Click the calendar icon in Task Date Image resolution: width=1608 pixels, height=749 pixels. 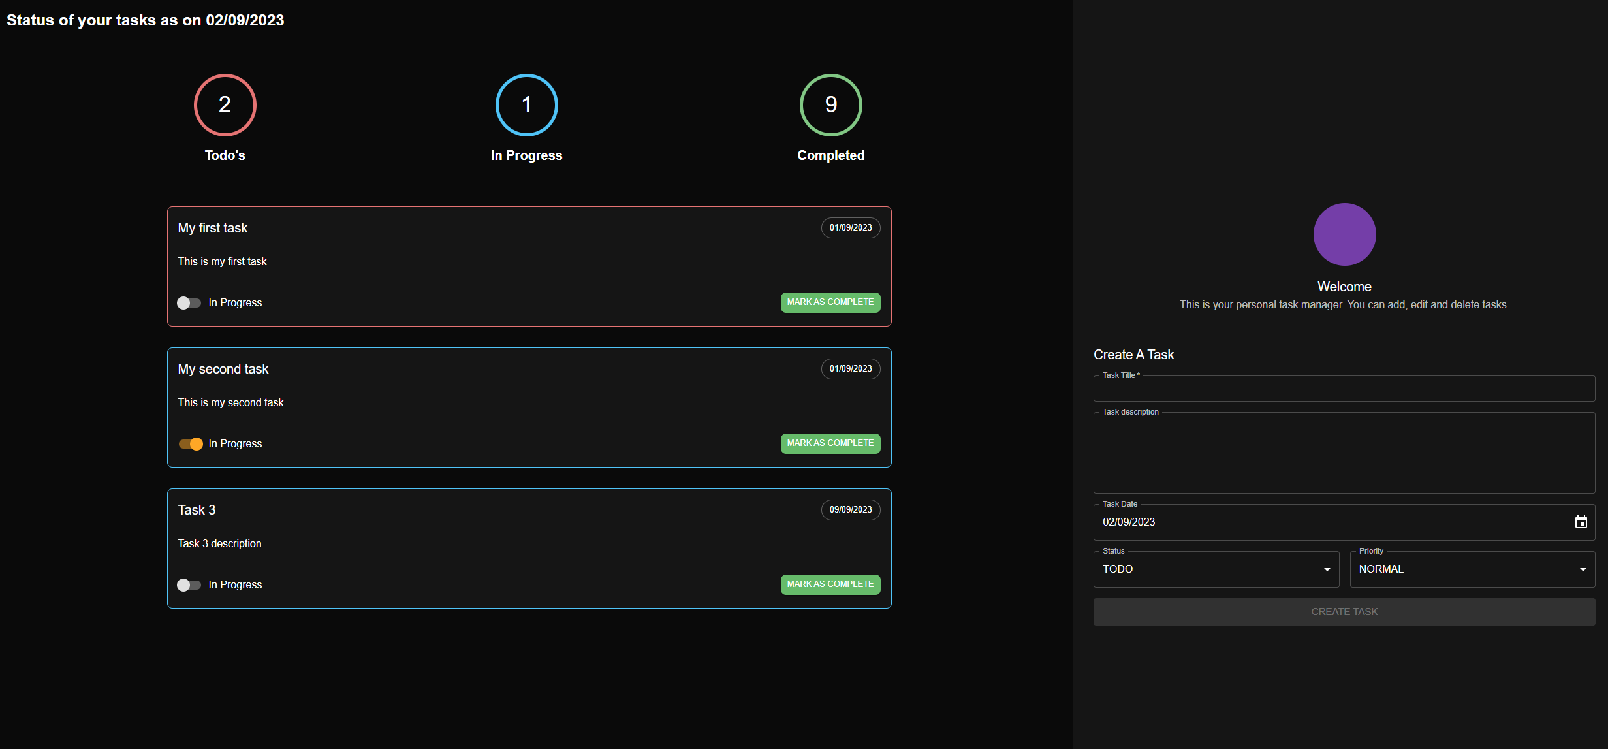[1581, 522]
